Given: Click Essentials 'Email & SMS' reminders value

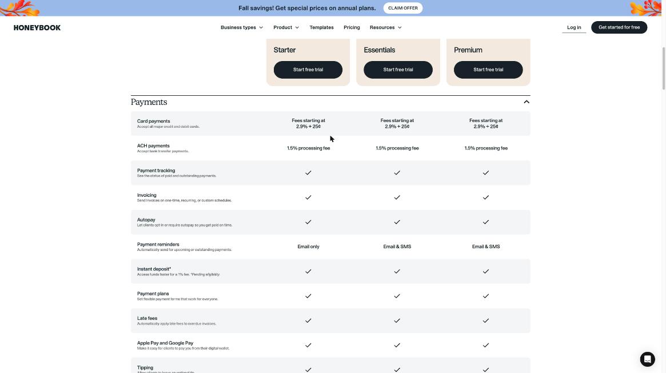Looking at the screenshot, I should pyautogui.click(x=397, y=247).
